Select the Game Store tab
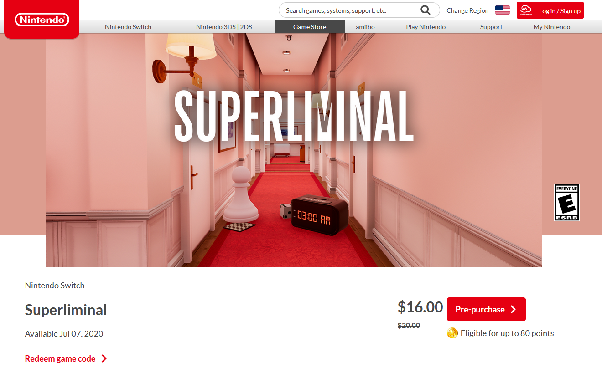602x378 pixels. tap(310, 27)
